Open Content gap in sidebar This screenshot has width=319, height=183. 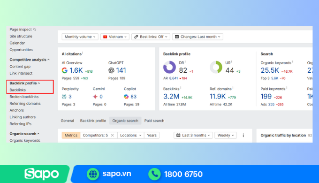pos(20,67)
